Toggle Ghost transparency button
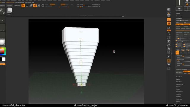The height and width of the screenshot is (107, 190). (x=169, y=61)
